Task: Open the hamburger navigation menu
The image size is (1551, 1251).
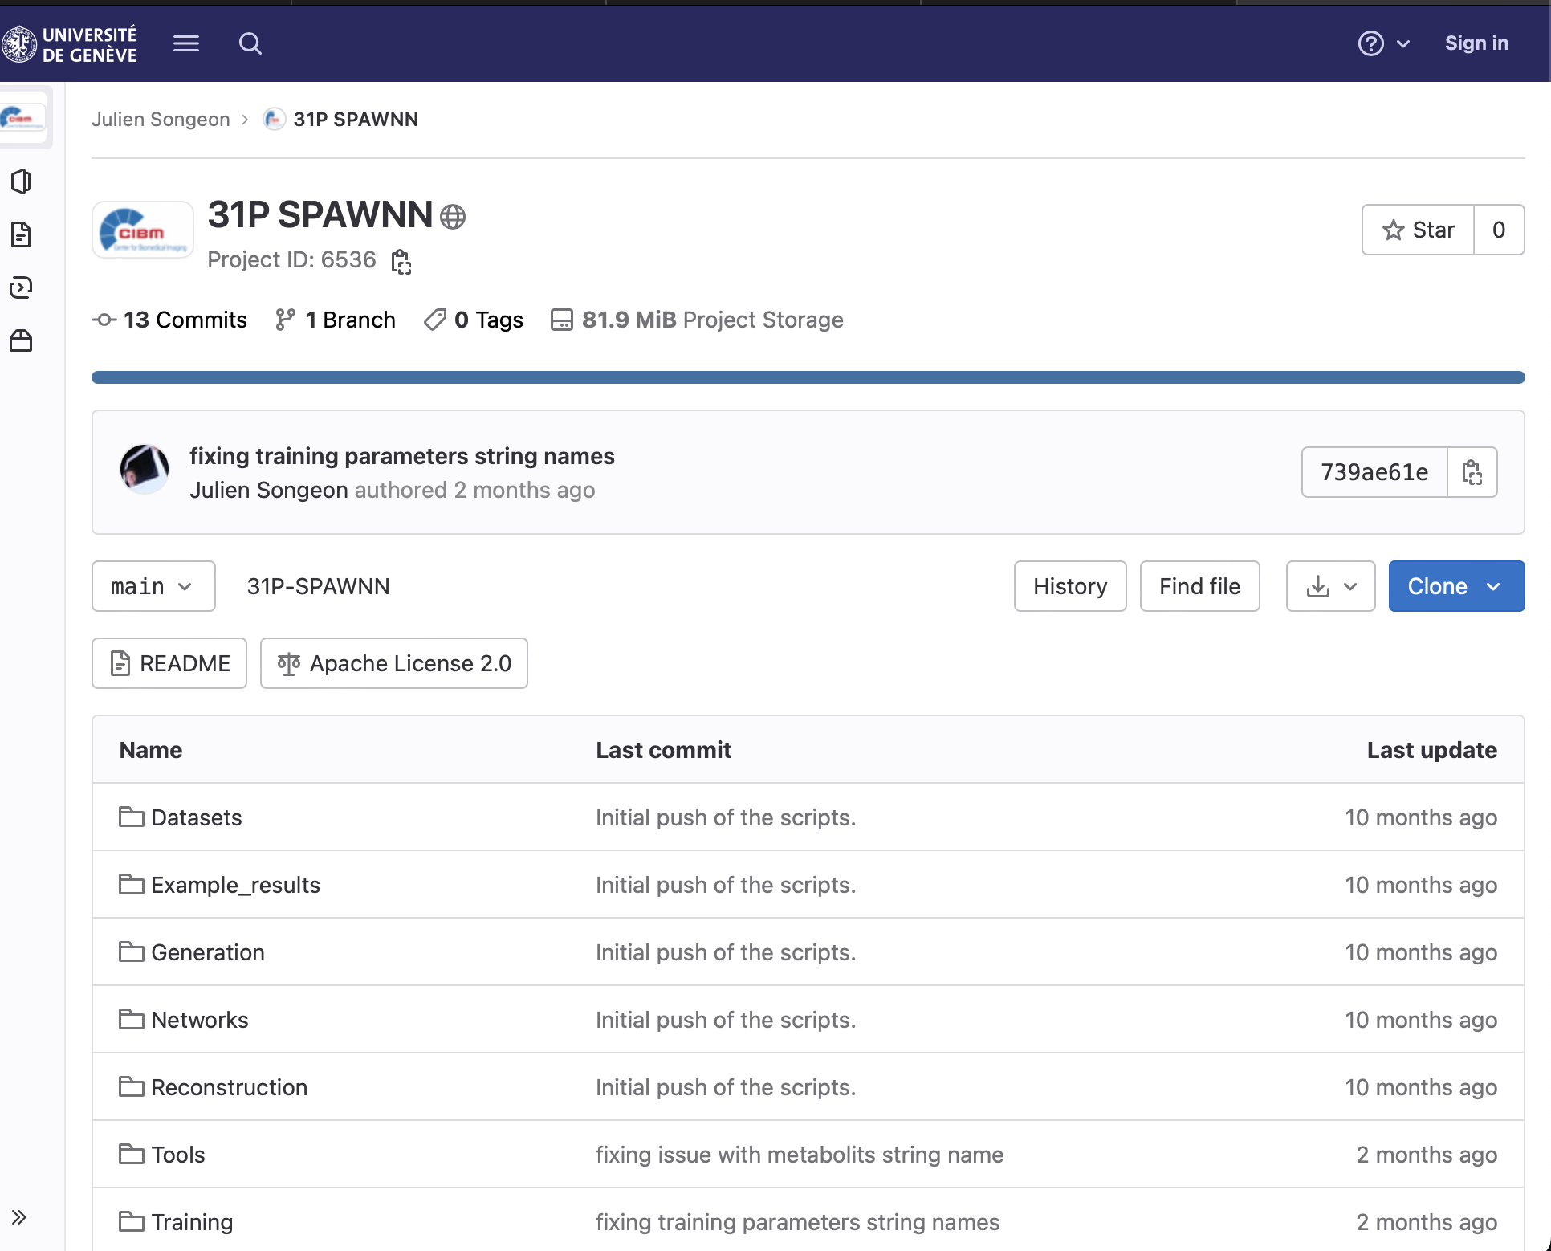Action: coord(185,43)
